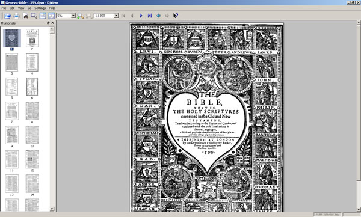Expand the zoom level dropdown
This screenshot has height=217, width=361.
click(x=73, y=16)
